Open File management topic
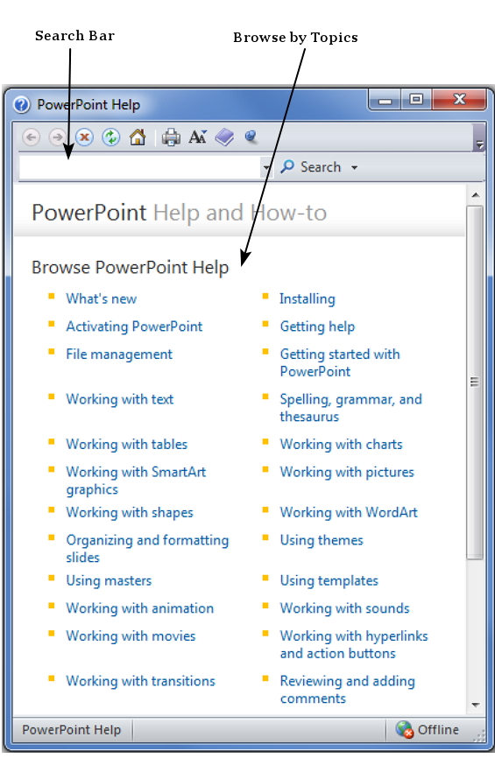 119,354
